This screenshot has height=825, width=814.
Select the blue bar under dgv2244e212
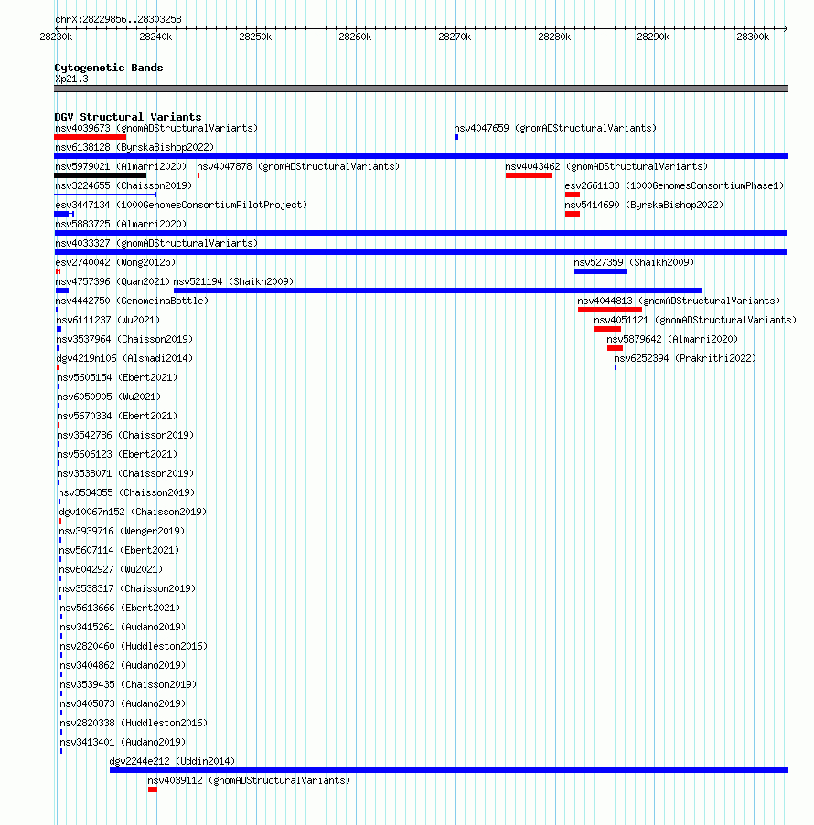[449, 771]
